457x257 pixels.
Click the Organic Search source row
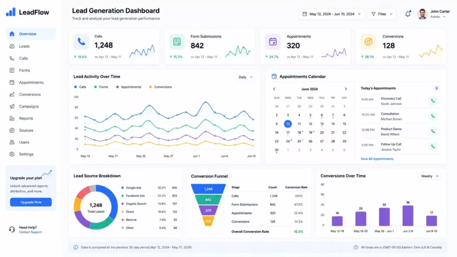point(149,203)
